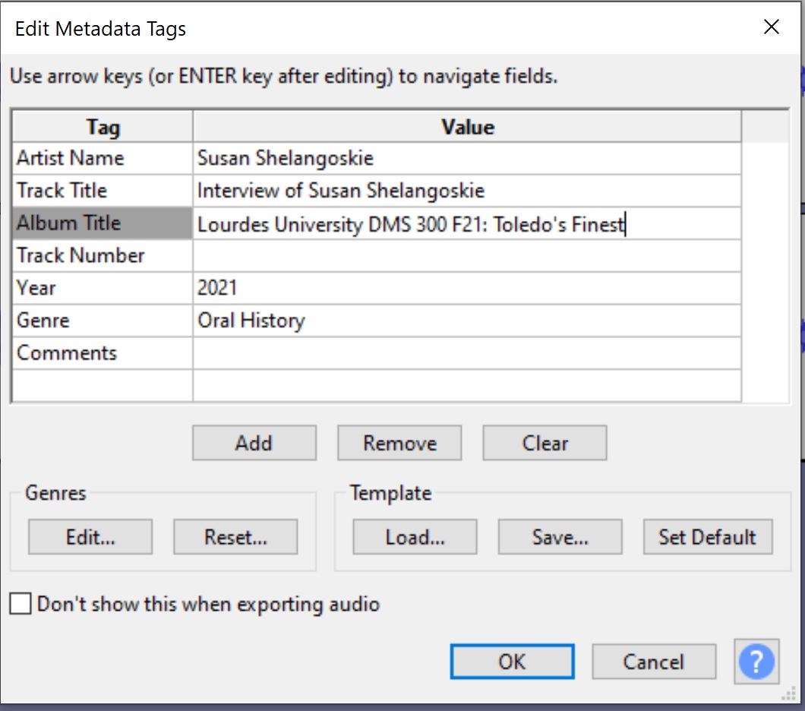Click in the Album Title value field
Image resolution: width=805 pixels, height=711 pixels.
coord(467,223)
